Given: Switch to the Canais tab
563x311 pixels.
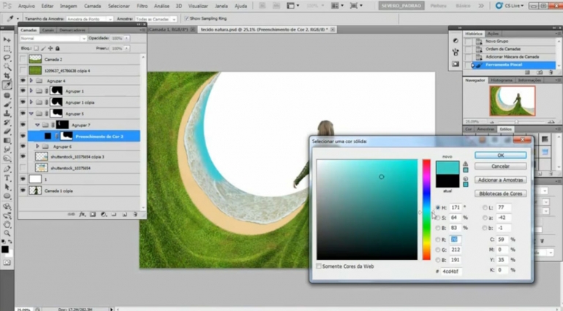Looking at the screenshot, I should click(48, 30).
